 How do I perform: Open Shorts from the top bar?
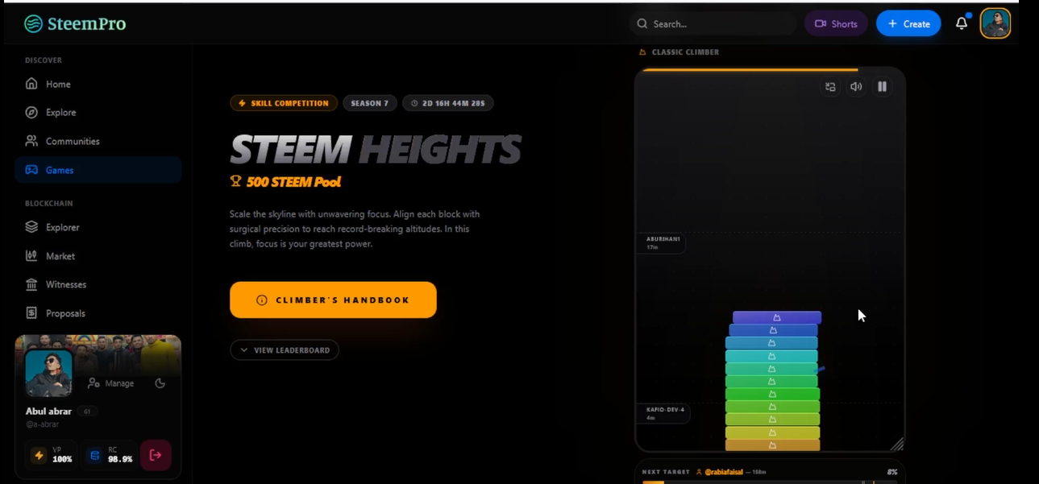tap(836, 24)
